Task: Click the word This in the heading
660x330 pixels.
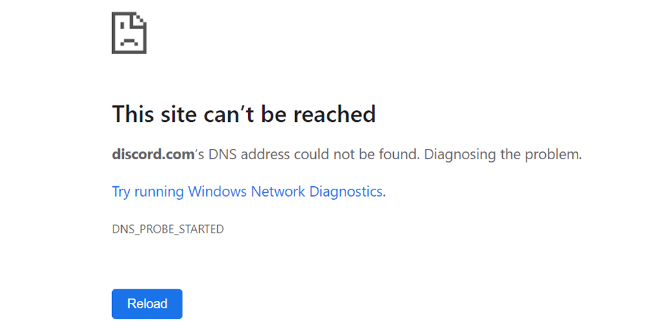Action: (133, 114)
